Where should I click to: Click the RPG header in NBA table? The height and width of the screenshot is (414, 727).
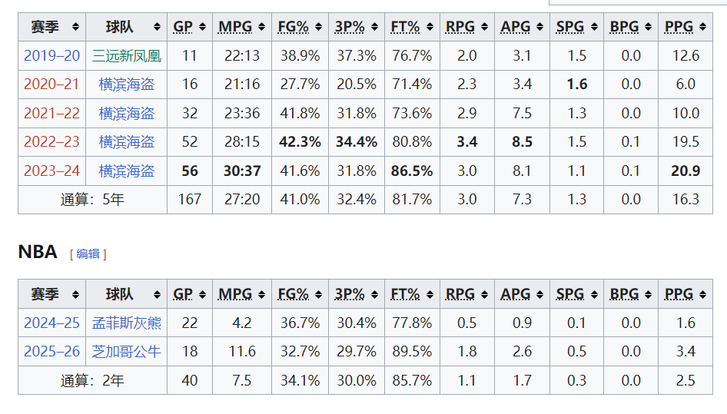[460, 294]
